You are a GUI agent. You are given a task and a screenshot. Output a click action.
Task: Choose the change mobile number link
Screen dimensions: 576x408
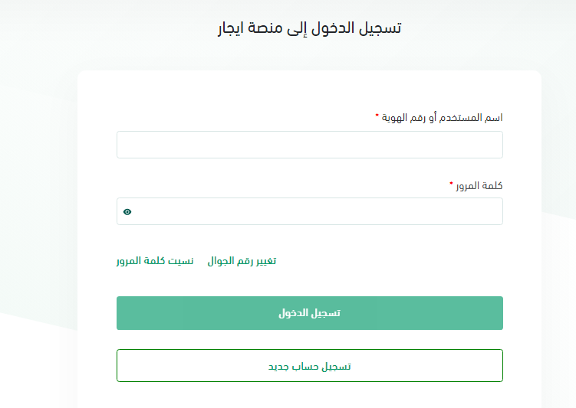pyautogui.click(x=242, y=261)
